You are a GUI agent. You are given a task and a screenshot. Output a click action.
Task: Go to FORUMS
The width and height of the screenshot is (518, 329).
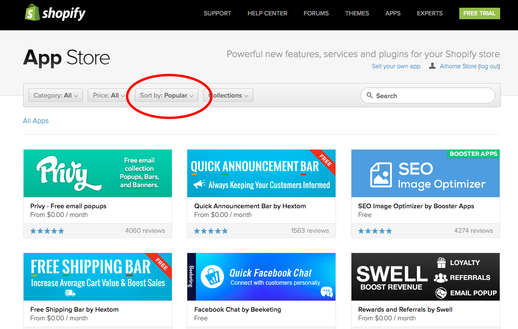pos(316,13)
